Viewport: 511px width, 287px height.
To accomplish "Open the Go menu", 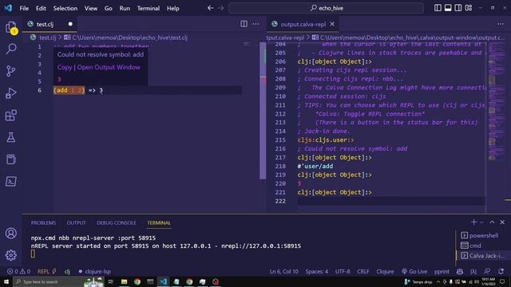I will click(109, 8).
